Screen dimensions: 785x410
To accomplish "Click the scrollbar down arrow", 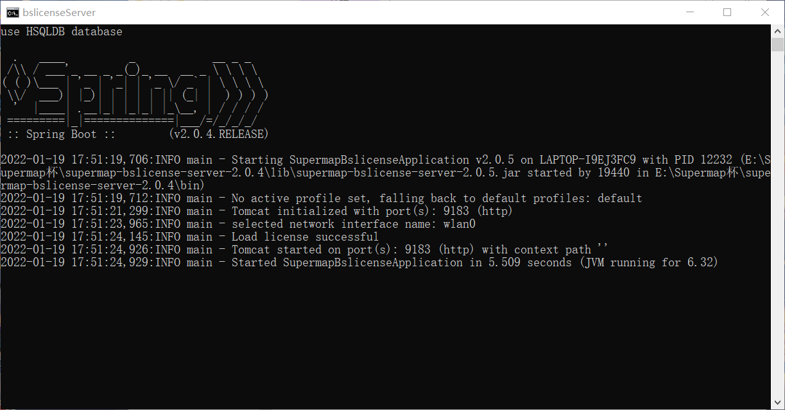I will coord(777,403).
